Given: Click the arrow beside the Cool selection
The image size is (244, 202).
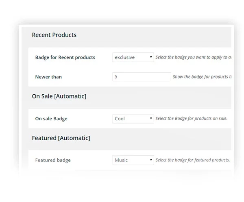Looking at the screenshot, I should pyautogui.click(x=151, y=119).
